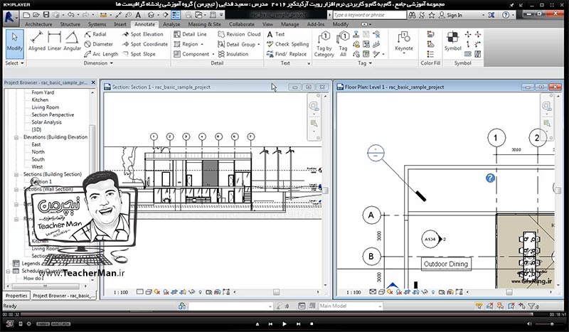Image resolution: width=569 pixels, height=332 pixels.
Task: Click the Outdoor Dining room tag
Action: [x=446, y=264]
